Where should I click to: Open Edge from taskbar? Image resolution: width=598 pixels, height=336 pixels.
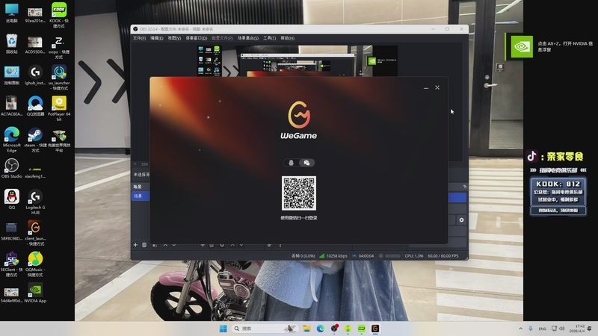tap(321, 329)
